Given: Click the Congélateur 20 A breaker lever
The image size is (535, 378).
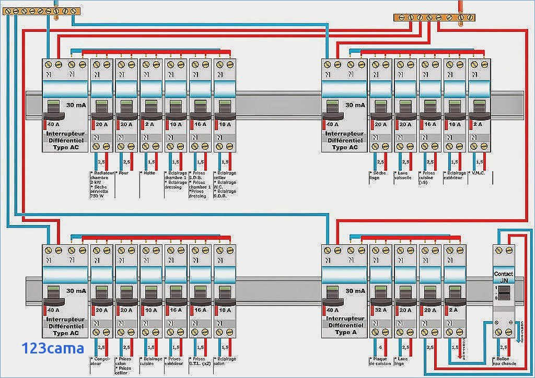Looking at the screenshot, I should (x=101, y=296).
